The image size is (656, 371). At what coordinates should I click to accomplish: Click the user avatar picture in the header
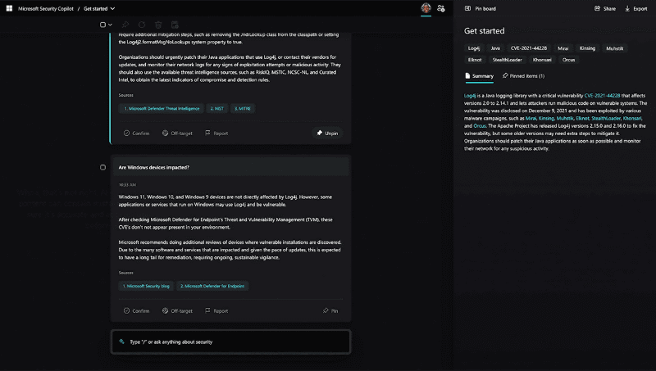coord(426,8)
